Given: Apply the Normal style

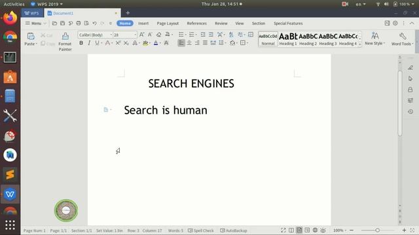Looking at the screenshot, I should 268,39.
